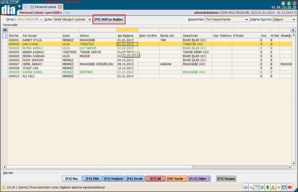Click the green download arrow tray icon
The image size is (298, 192).
coord(273,187)
